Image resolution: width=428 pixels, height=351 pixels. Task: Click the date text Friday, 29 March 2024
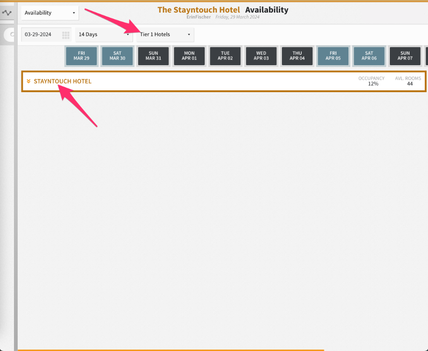coord(237,17)
